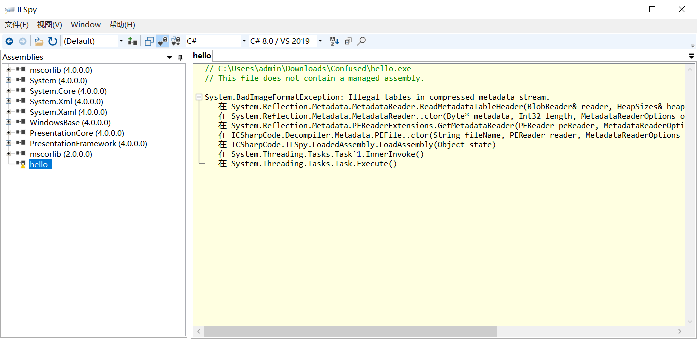Click the System.Xaml assembly icon

[21, 112]
